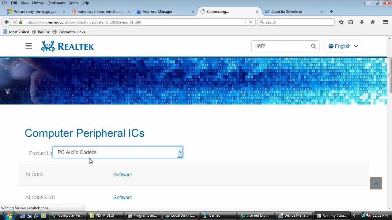Viewport: 392px width, 220px height.
Task: Open the shopping cart icon on banner
Action: click(x=8, y=91)
